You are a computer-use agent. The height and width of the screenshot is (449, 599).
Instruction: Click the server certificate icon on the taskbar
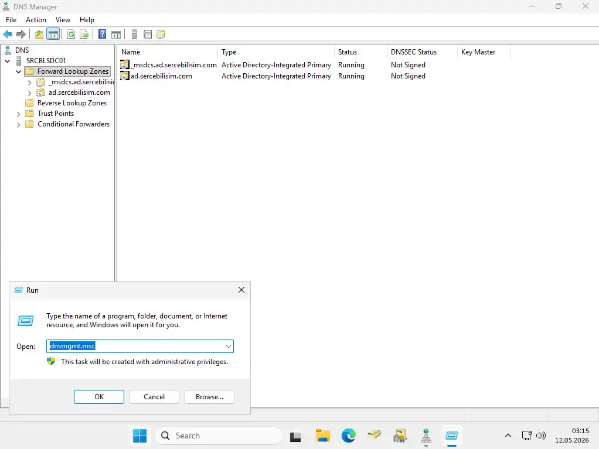(x=400, y=436)
